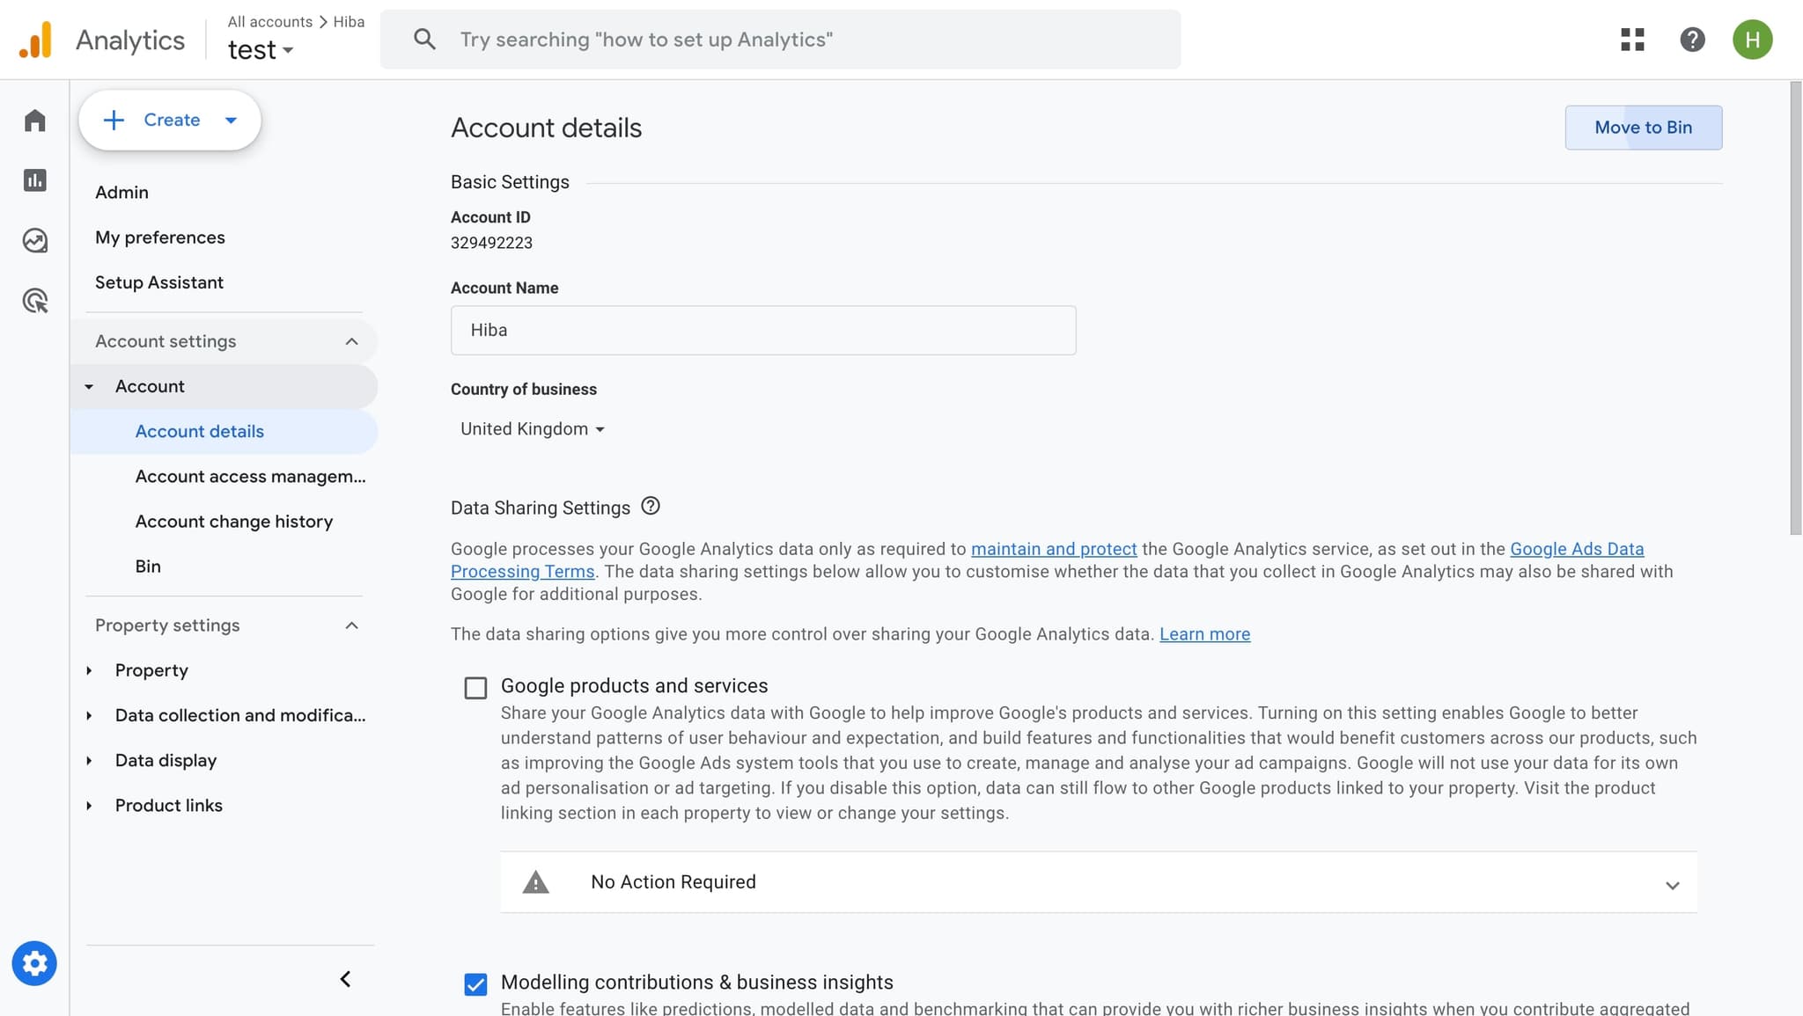This screenshot has height=1016, width=1803.
Task: Click the Home icon in left navigation
Action: pyautogui.click(x=34, y=120)
